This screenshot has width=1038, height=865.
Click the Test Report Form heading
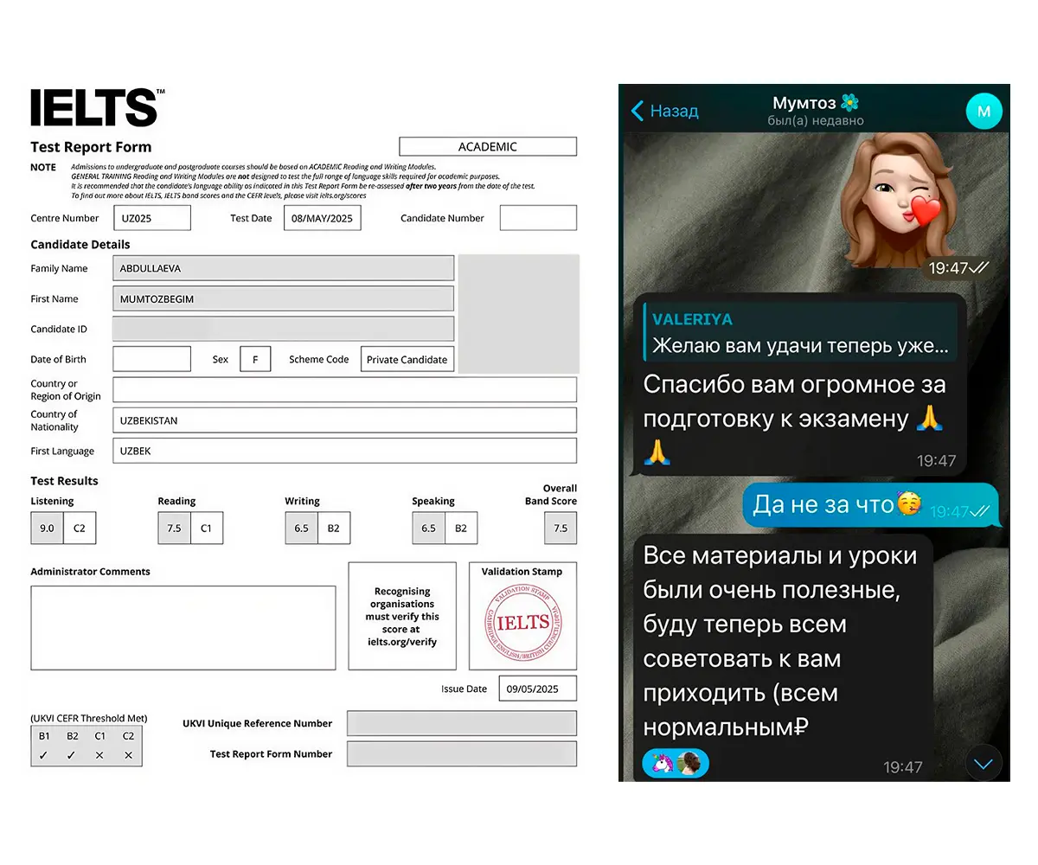[x=91, y=147]
